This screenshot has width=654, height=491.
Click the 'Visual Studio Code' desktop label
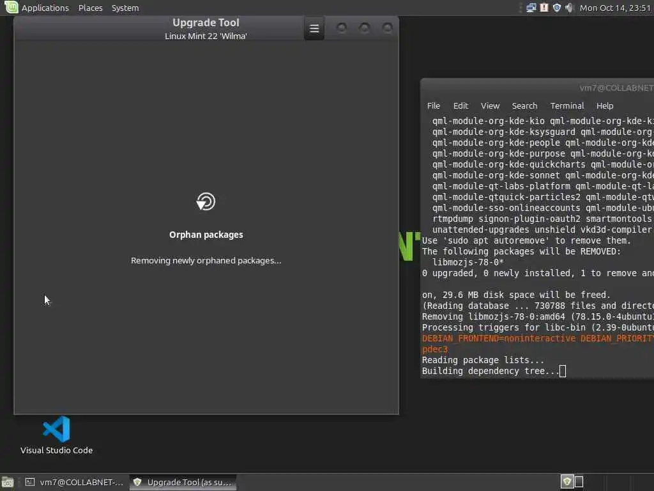tap(56, 450)
